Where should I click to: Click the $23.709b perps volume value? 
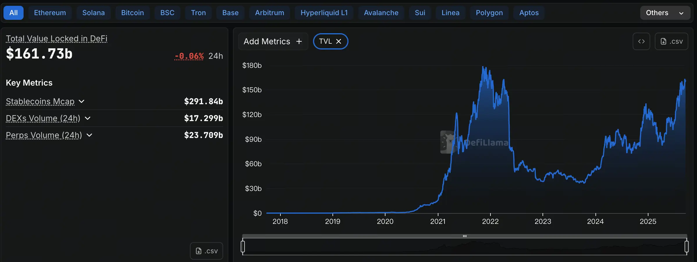click(204, 135)
